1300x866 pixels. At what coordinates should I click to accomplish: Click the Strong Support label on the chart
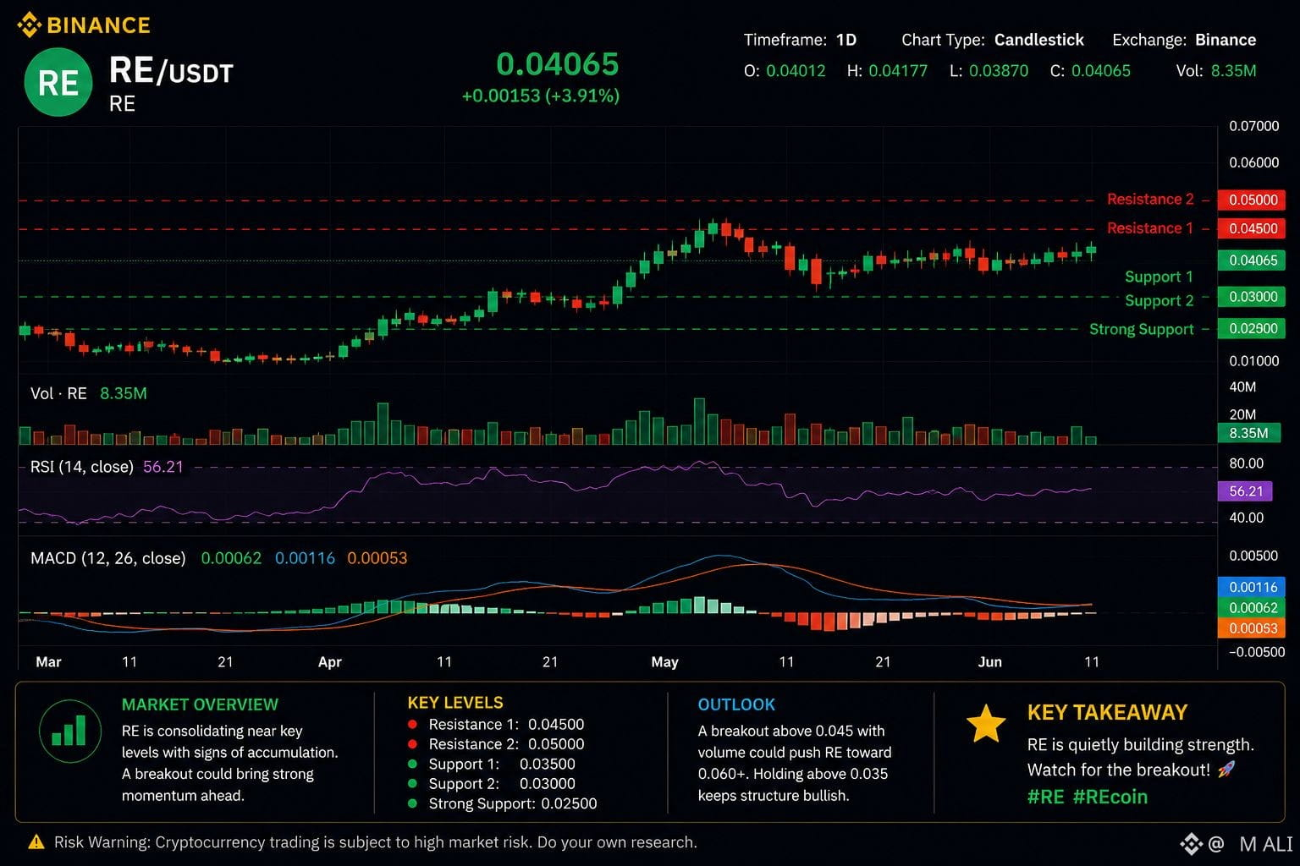tap(1141, 329)
